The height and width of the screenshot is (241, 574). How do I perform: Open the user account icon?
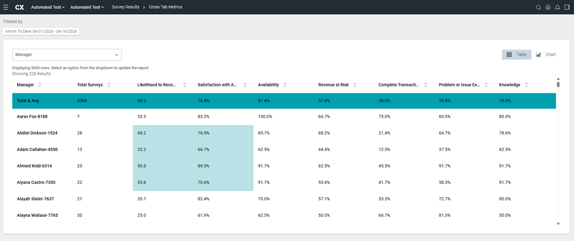(548, 7)
